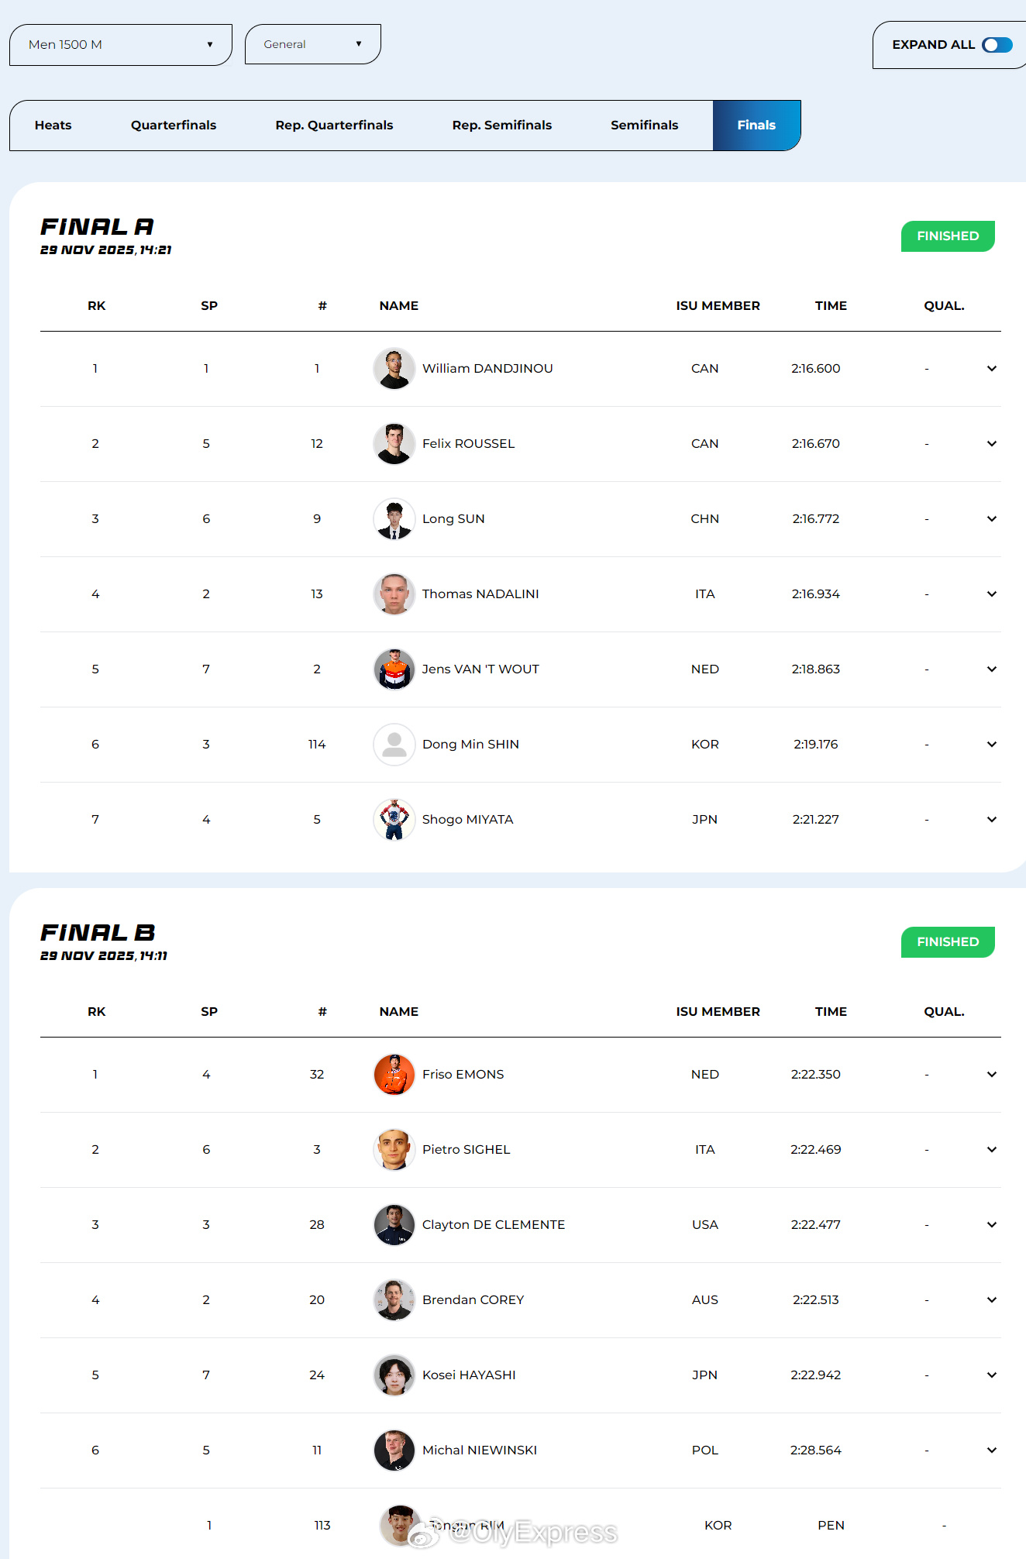The height and width of the screenshot is (1559, 1026).
Task: Expand Pietro Sighel's result row chevron
Action: (x=991, y=1150)
